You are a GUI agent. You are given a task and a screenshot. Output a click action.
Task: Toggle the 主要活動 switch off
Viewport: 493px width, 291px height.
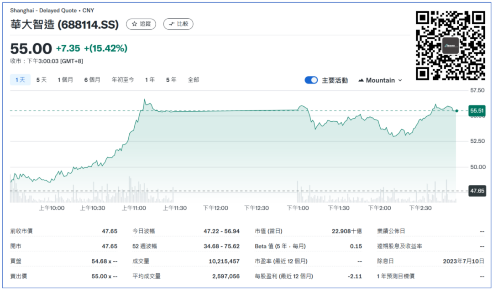pos(311,80)
